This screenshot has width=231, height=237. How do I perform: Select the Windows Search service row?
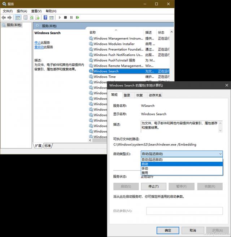[x=129, y=71]
